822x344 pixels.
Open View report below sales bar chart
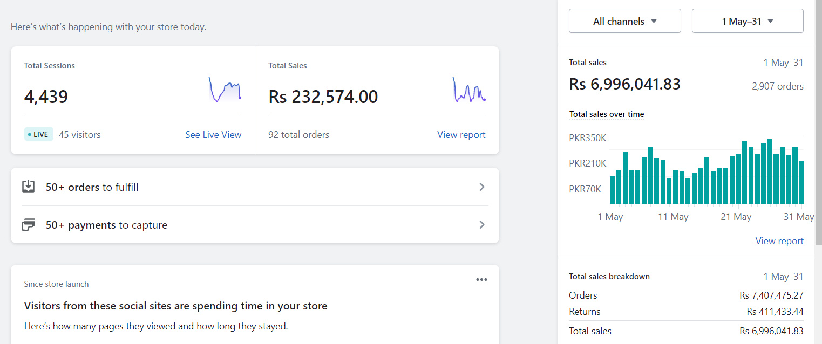click(779, 241)
